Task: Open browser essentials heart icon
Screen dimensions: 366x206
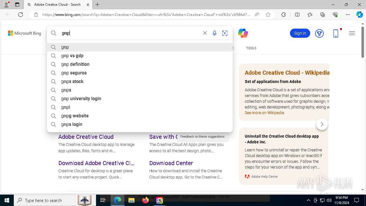Action: [x=335, y=15]
